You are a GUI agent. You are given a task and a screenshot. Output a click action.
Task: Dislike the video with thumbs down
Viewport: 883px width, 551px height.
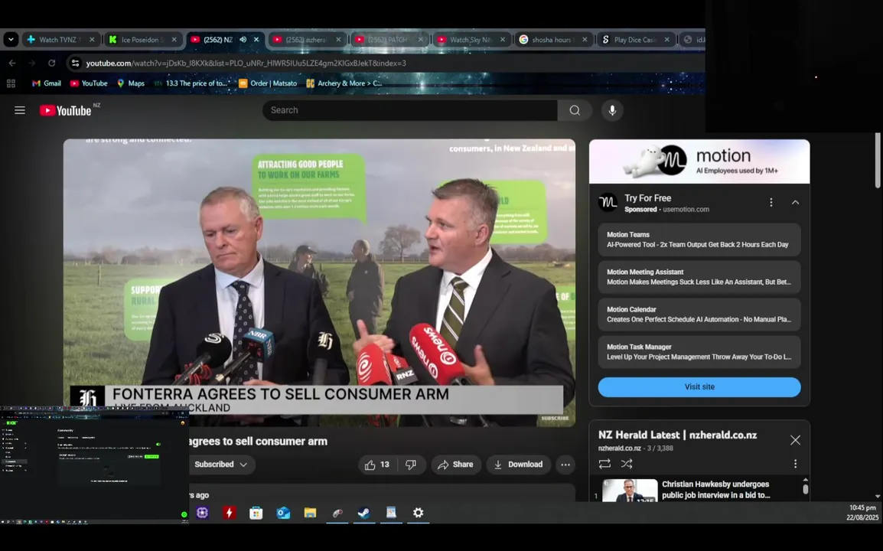pos(411,465)
